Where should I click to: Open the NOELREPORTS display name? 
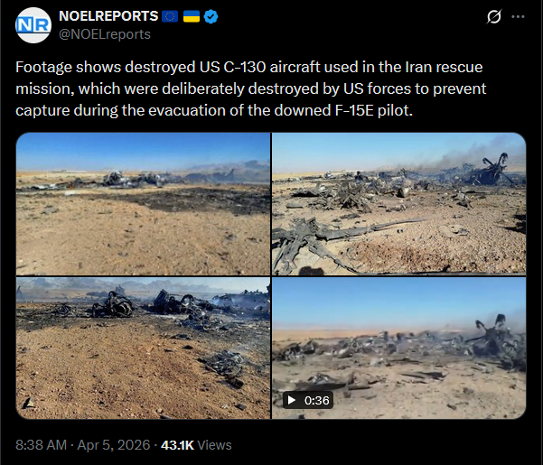108,16
